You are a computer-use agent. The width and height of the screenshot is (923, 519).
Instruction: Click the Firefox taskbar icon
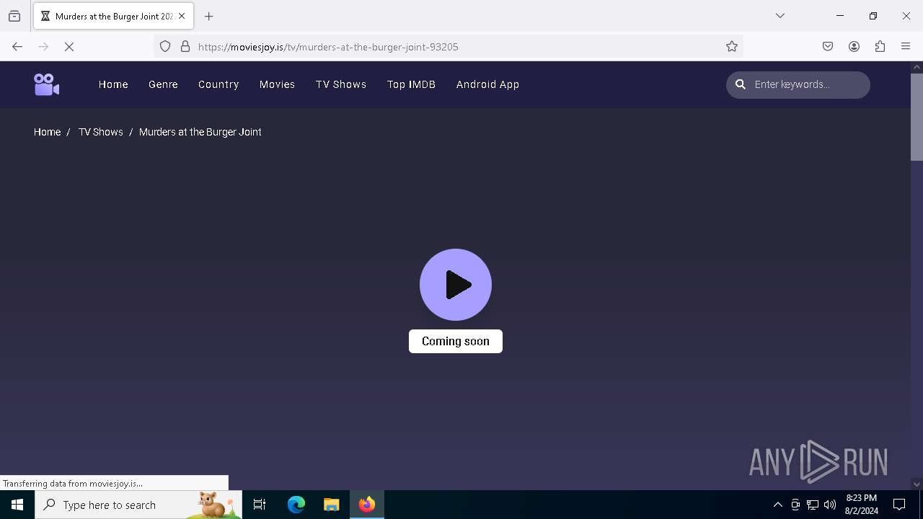click(367, 505)
